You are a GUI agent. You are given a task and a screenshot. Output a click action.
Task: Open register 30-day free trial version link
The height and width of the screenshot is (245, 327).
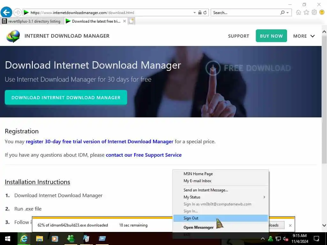[100, 141]
